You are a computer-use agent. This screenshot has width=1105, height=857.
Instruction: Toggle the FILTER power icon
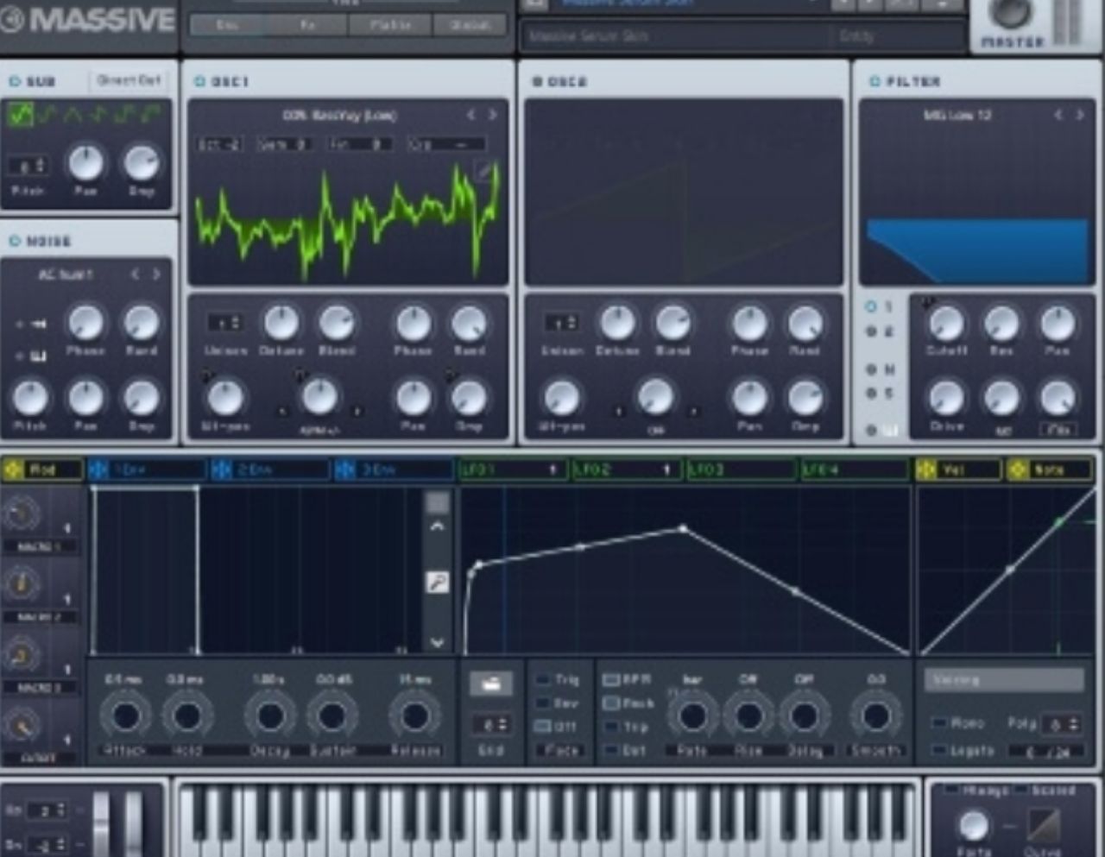click(x=875, y=81)
